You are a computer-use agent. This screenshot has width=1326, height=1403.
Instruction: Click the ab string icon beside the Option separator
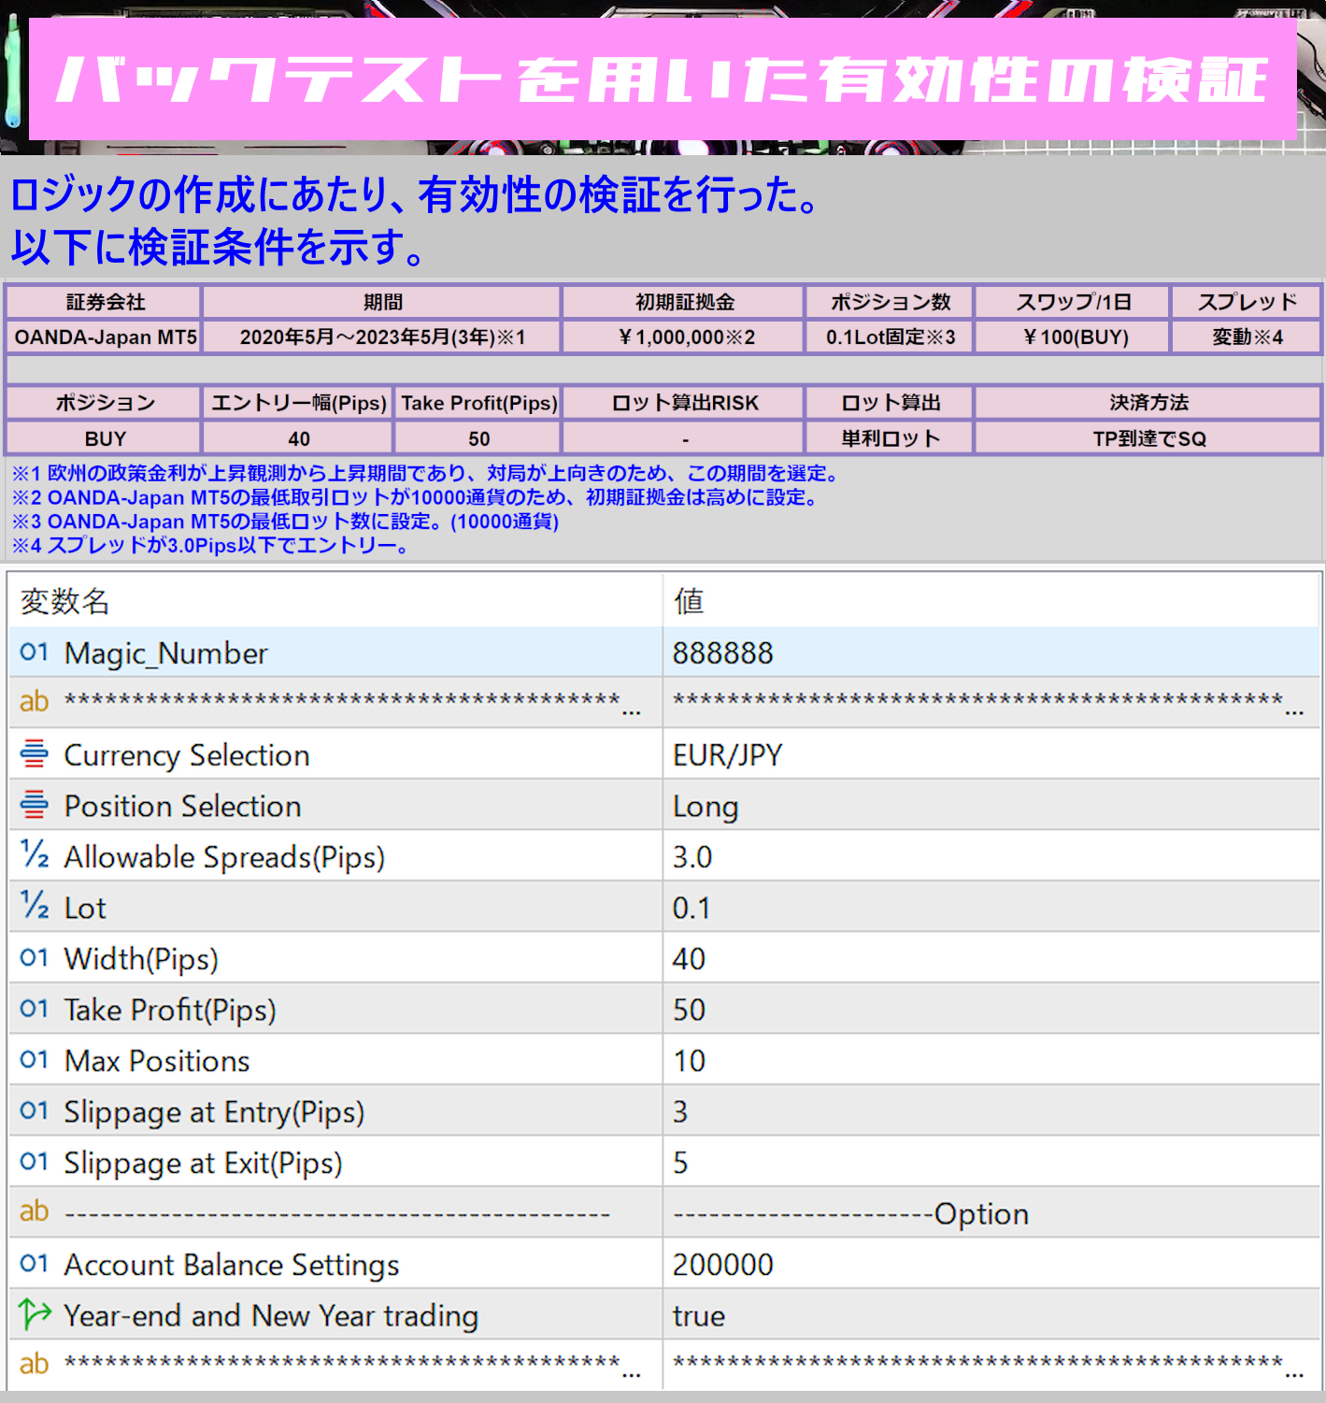click(x=34, y=1211)
